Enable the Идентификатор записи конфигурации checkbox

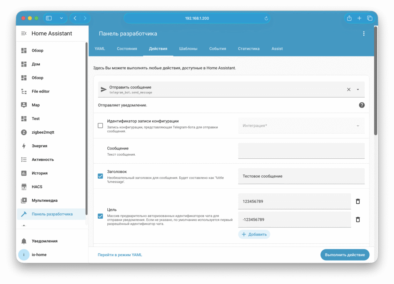[x=100, y=126]
